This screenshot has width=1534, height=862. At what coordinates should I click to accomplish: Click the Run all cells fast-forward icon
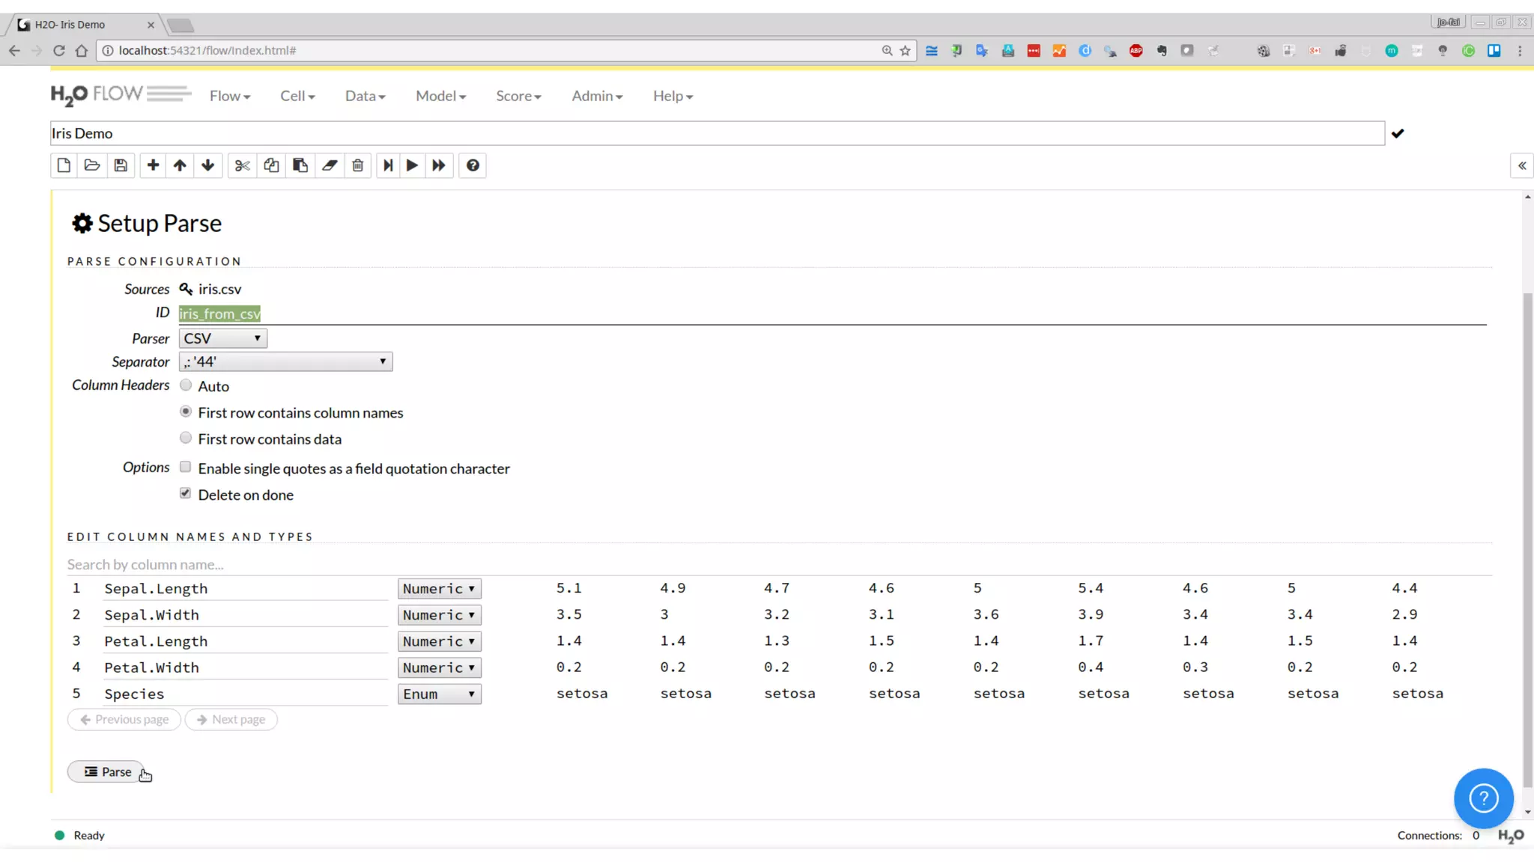click(439, 165)
